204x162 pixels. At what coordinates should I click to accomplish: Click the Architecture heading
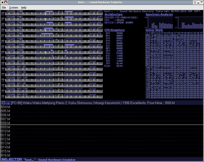click(114, 15)
